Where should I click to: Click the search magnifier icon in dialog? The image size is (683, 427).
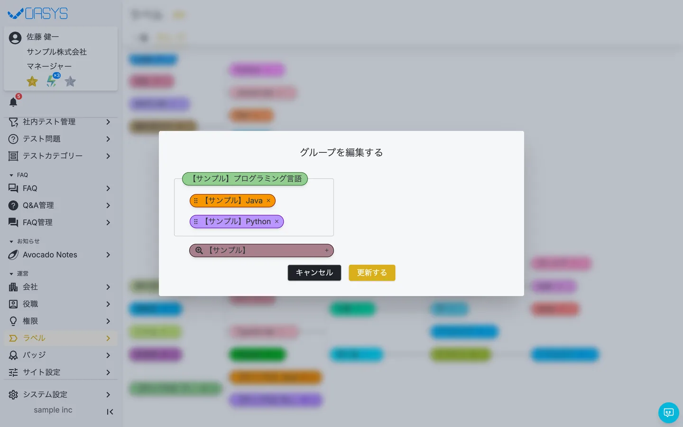[x=199, y=251]
